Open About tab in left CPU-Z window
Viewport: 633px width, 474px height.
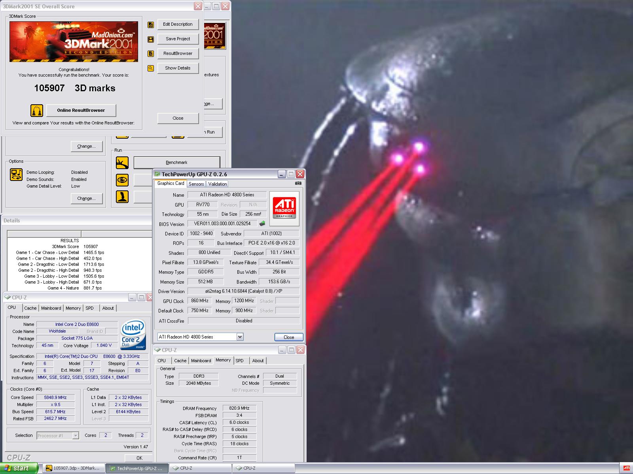click(x=108, y=308)
